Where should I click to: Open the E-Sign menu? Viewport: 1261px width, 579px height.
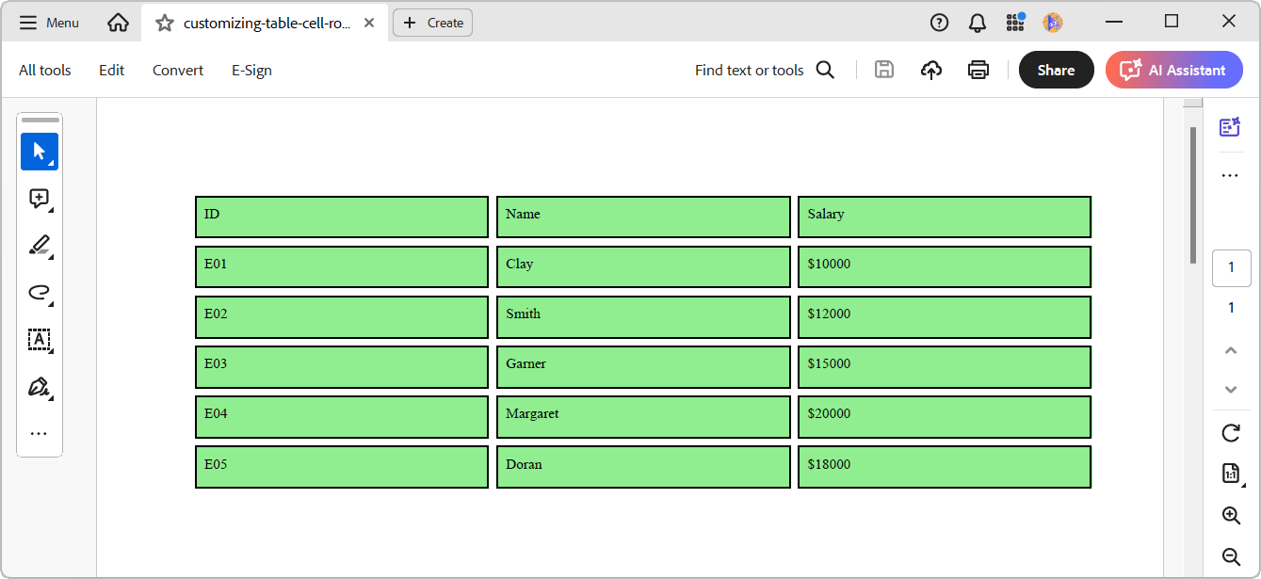coord(251,70)
